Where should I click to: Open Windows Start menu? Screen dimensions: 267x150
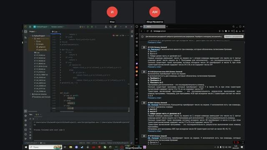pos(26,147)
